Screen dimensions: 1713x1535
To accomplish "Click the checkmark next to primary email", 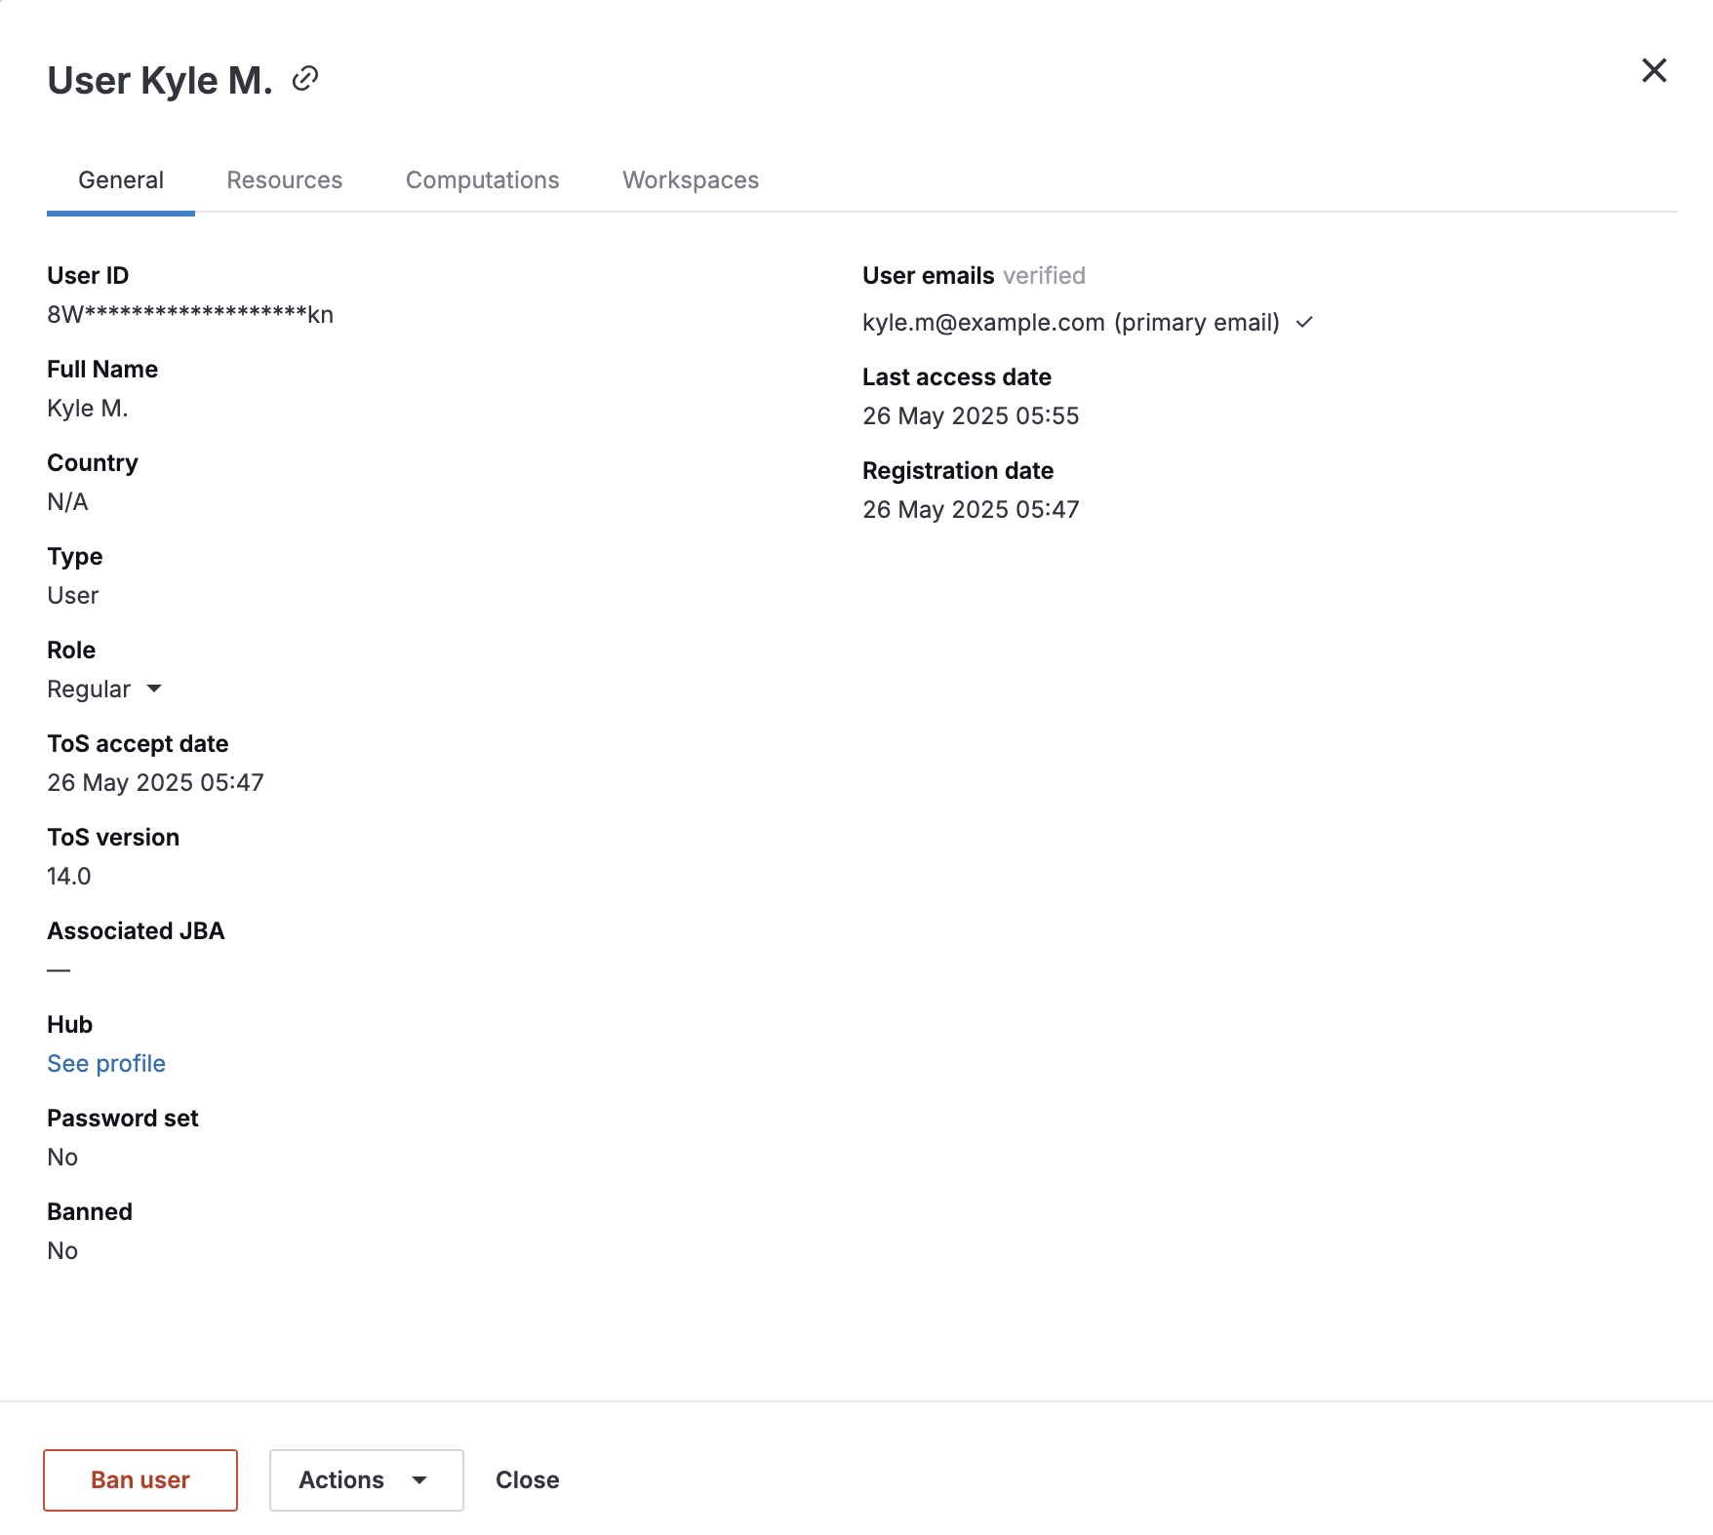I will click(x=1304, y=322).
